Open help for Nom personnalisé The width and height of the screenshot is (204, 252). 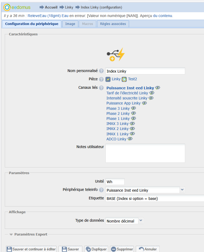coord(101,71)
